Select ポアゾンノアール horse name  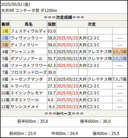[x=26, y=59]
